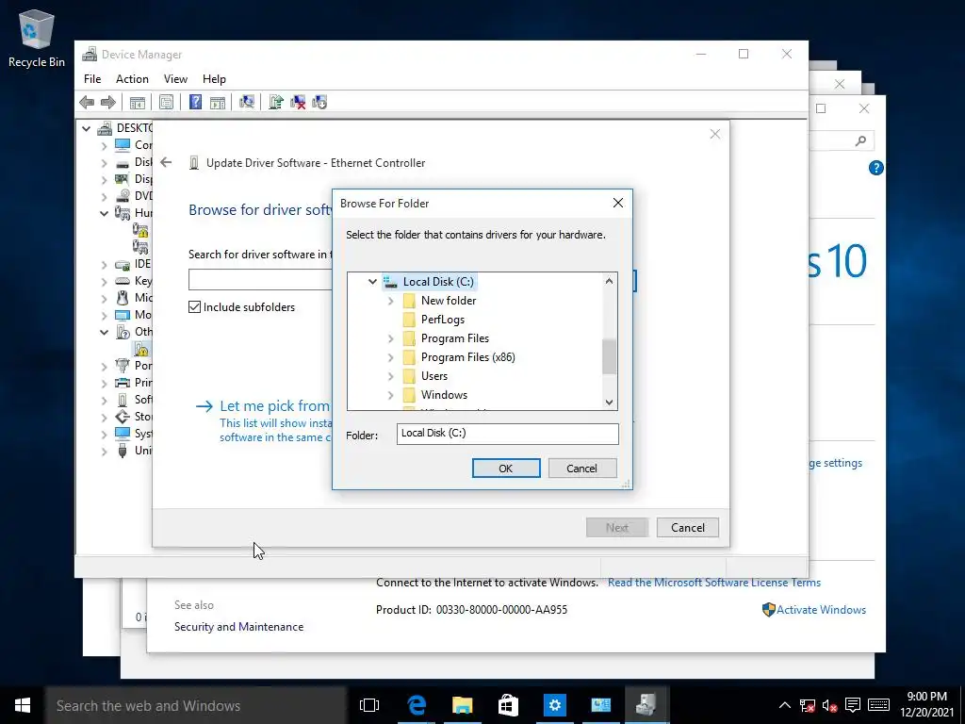Select the Windows folder name
The width and height of the screenshot is (965, 724).
pyautogui.click(x=444, y=395)
